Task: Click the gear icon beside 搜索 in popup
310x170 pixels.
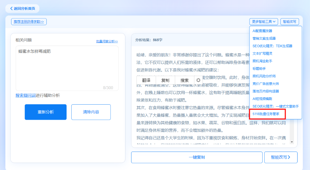Action: (x=198, y=80)
